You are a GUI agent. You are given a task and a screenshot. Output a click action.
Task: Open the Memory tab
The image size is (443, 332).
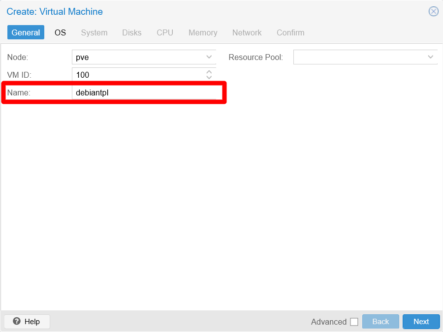point(203,32)
